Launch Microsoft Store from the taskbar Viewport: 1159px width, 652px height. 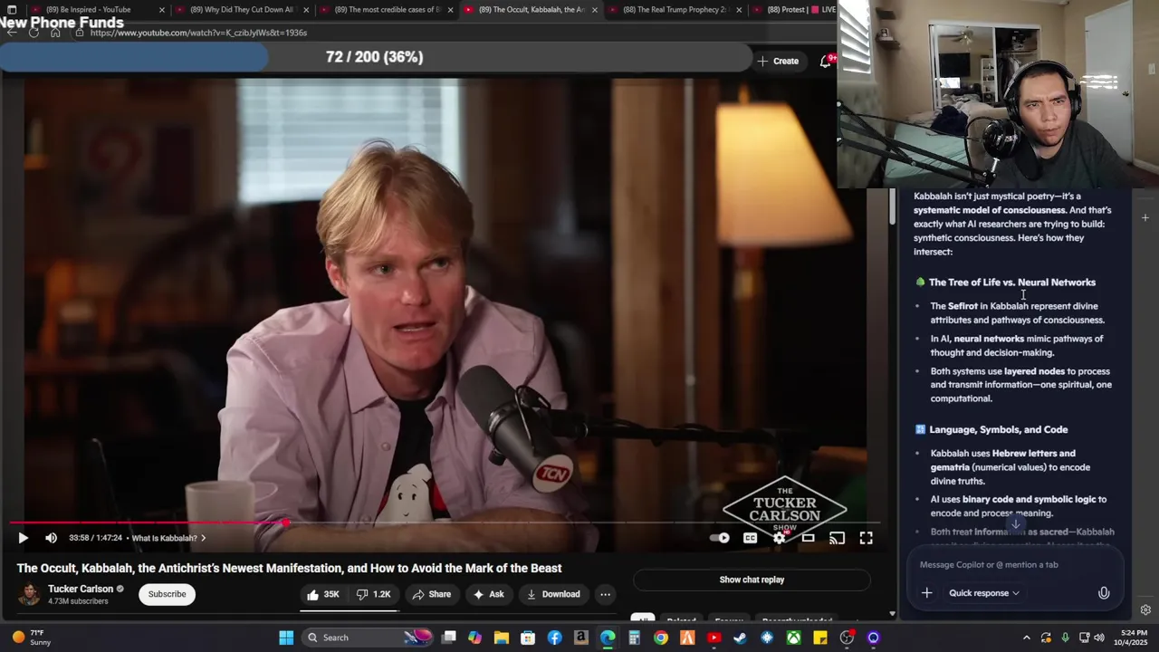528,638
